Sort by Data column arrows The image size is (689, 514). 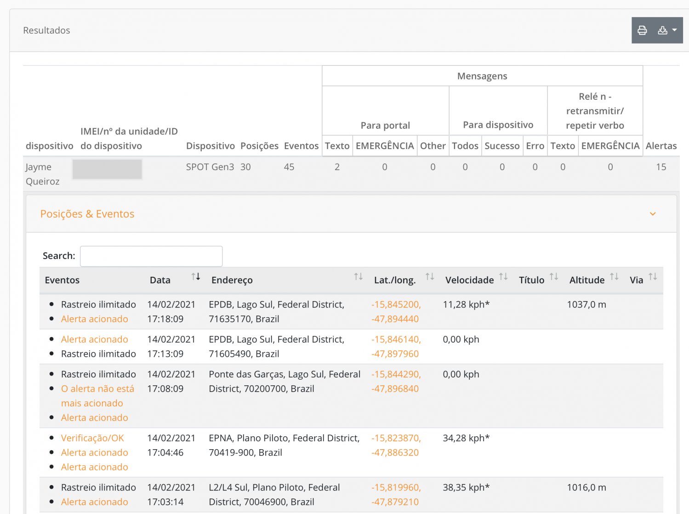tap(196, 277)
